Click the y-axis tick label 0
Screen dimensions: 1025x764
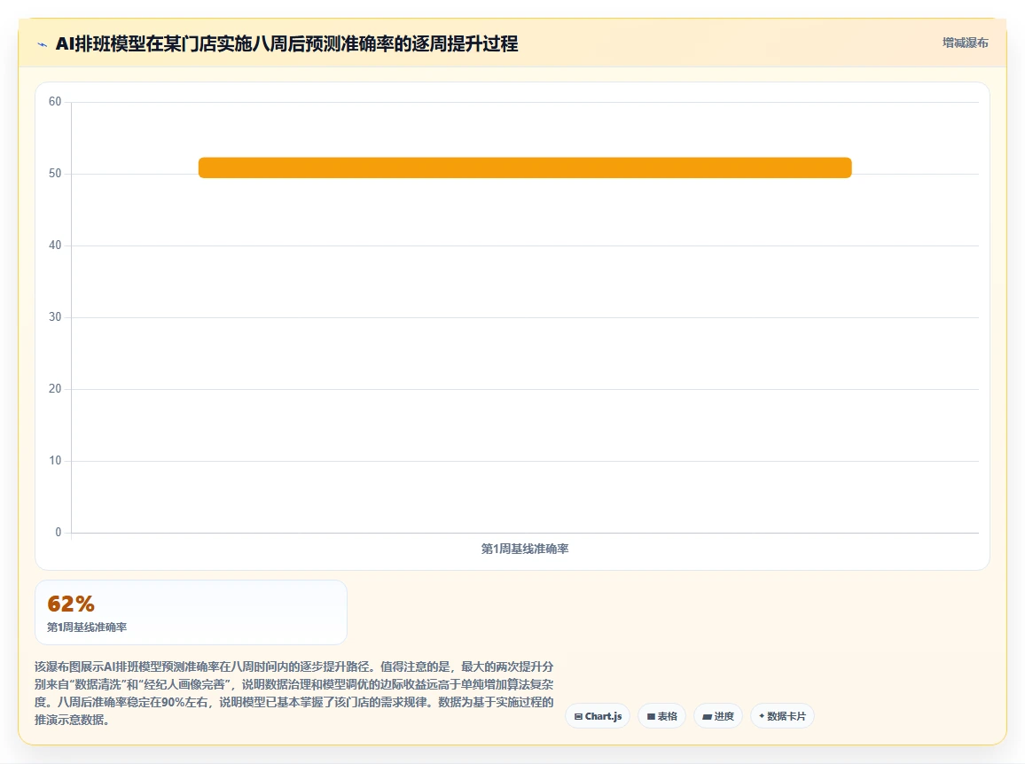click(x=59, y=532)
